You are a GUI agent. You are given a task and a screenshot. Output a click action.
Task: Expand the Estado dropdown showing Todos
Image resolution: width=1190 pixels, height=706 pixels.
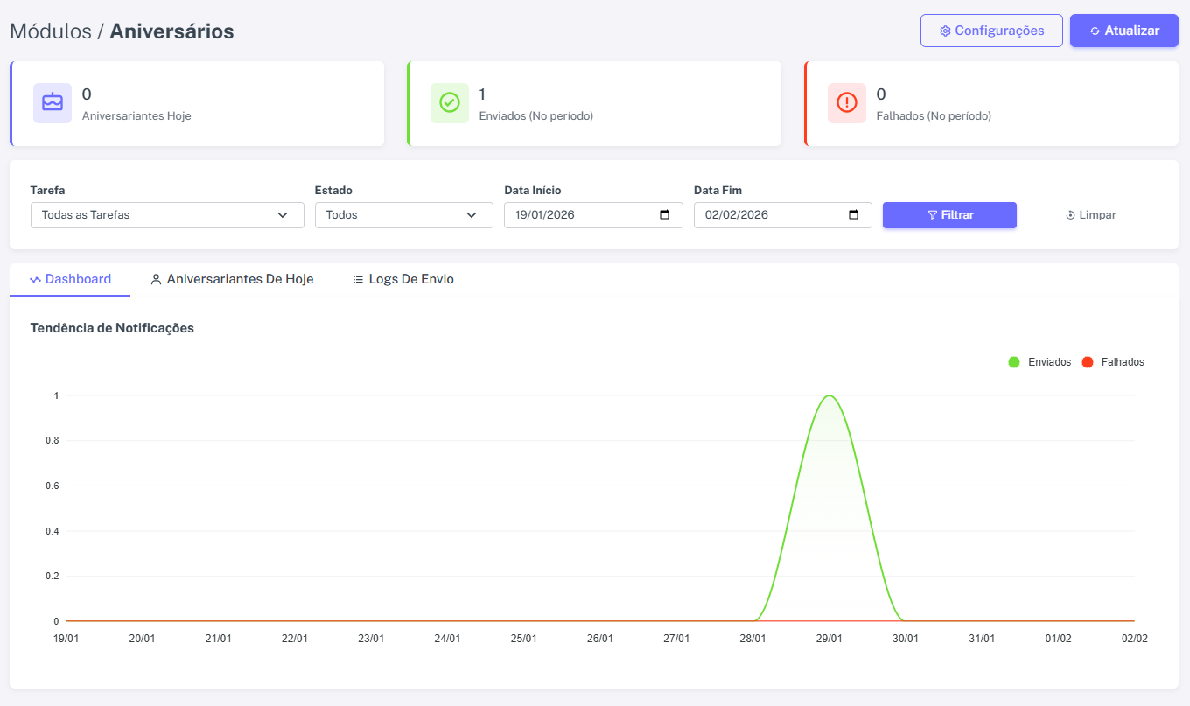(x=404, y=215)
